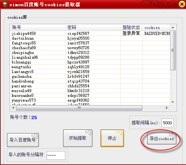Click the 停止 button
Viewport: 186px width, 165px height.
pos(112,138)
